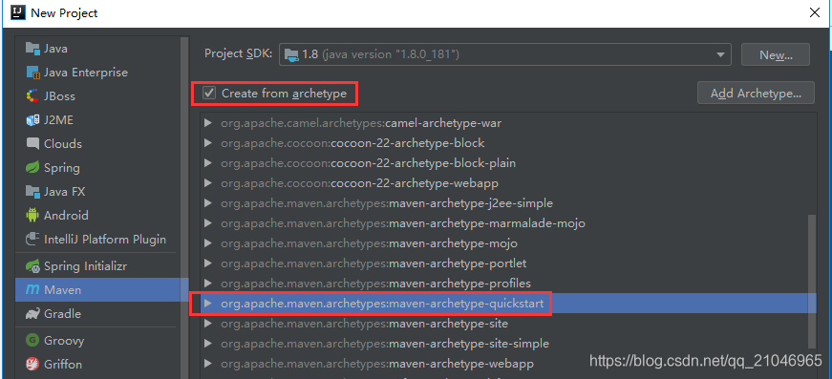832x379 pixels.
Task: Click the New... SDK button
Action: [x=776, y=54]
